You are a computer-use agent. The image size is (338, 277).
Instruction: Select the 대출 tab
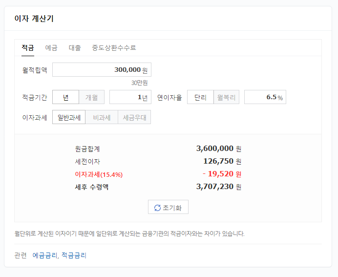pos(75,48)
